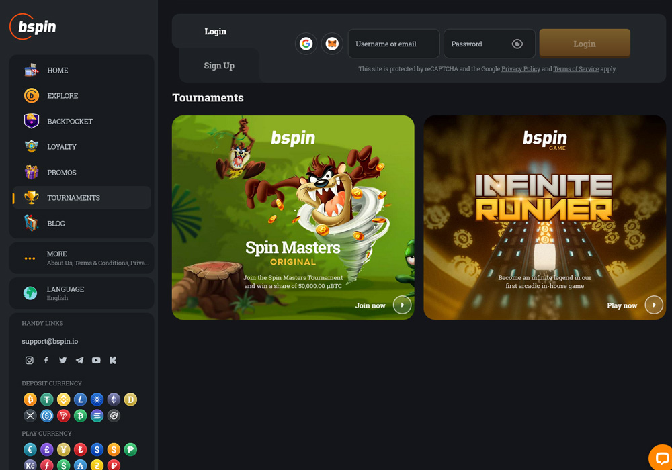Screen dimensions: 672x470
Task: Select the green Bitcoin Cash currency icon
Action: point(80,416)
